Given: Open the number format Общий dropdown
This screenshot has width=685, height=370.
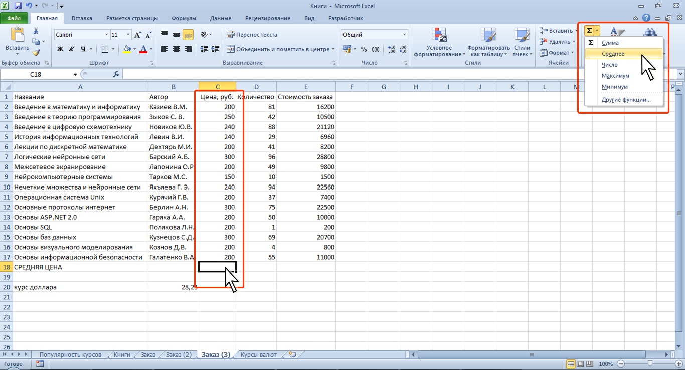Looking at the screenshot, I should 405,35.
